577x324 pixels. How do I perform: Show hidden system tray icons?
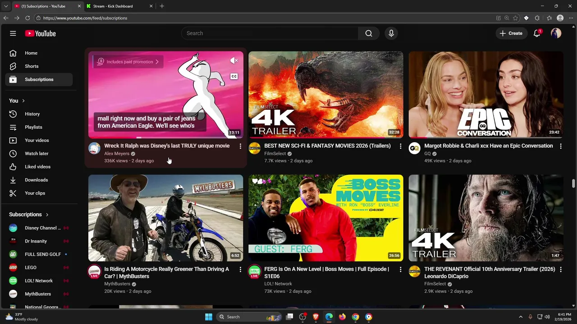521,317
